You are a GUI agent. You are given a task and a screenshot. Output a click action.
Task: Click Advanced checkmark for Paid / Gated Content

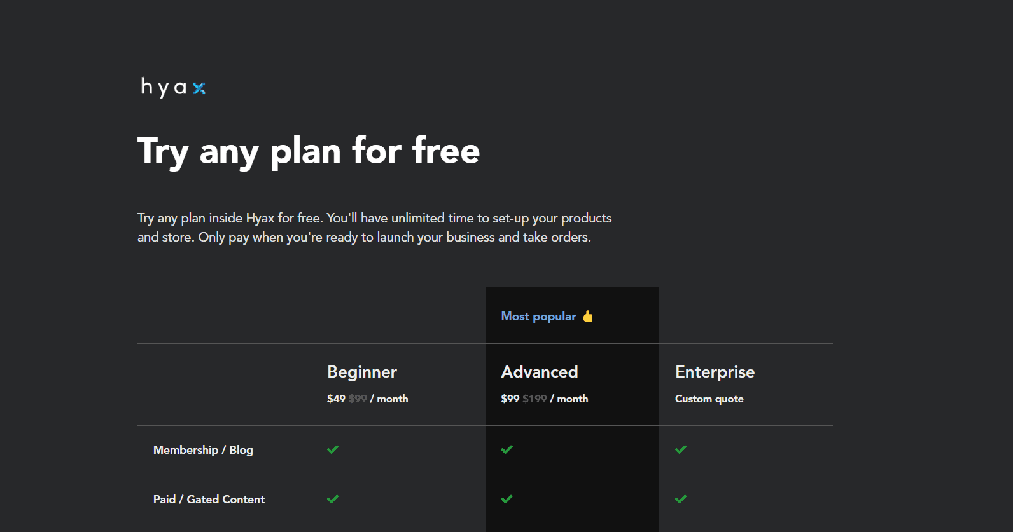point(506,499)
